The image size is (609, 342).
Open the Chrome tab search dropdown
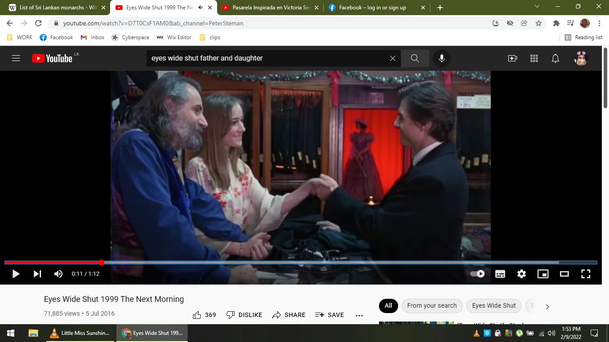537,7
